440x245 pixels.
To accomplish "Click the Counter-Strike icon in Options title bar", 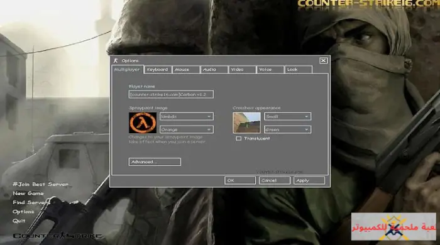I will pos(116,60).
